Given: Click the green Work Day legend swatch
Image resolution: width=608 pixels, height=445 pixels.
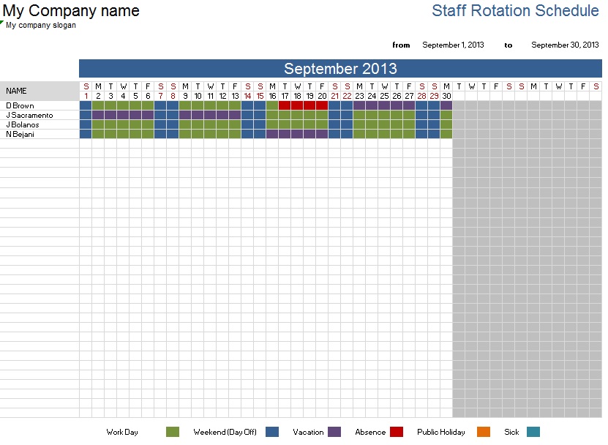Looking at the screenshot, I should click(173, 432).
